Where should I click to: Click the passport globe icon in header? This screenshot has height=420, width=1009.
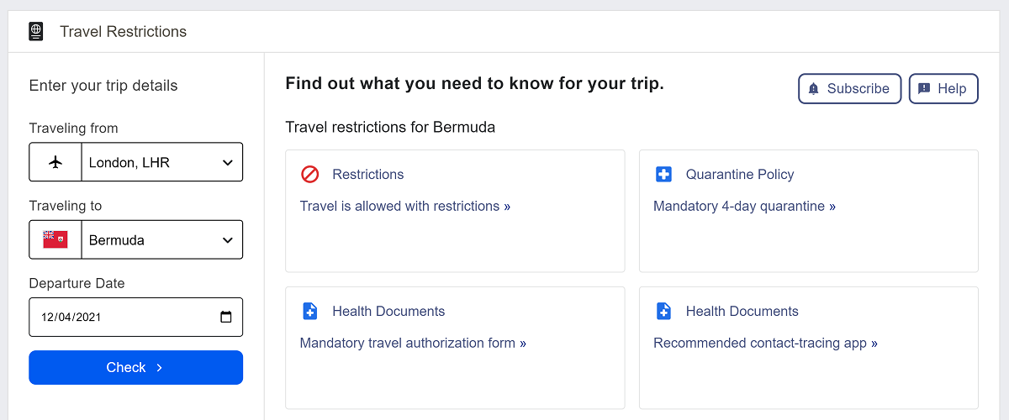coord(35,32)
